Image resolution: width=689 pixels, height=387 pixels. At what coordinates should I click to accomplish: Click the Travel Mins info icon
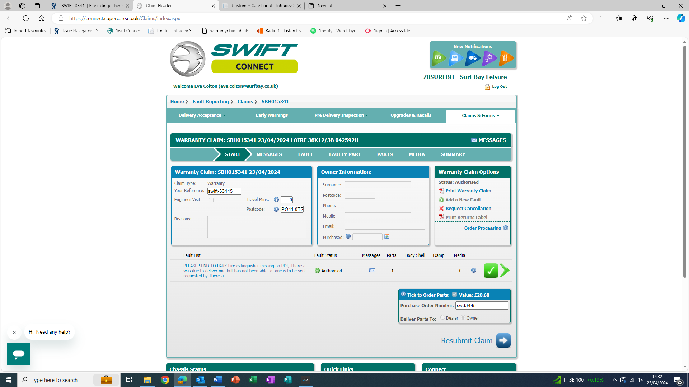[x=276, y=200]
